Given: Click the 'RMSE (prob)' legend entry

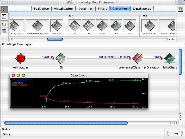Looking at the screenshot, I should [20, 85].
